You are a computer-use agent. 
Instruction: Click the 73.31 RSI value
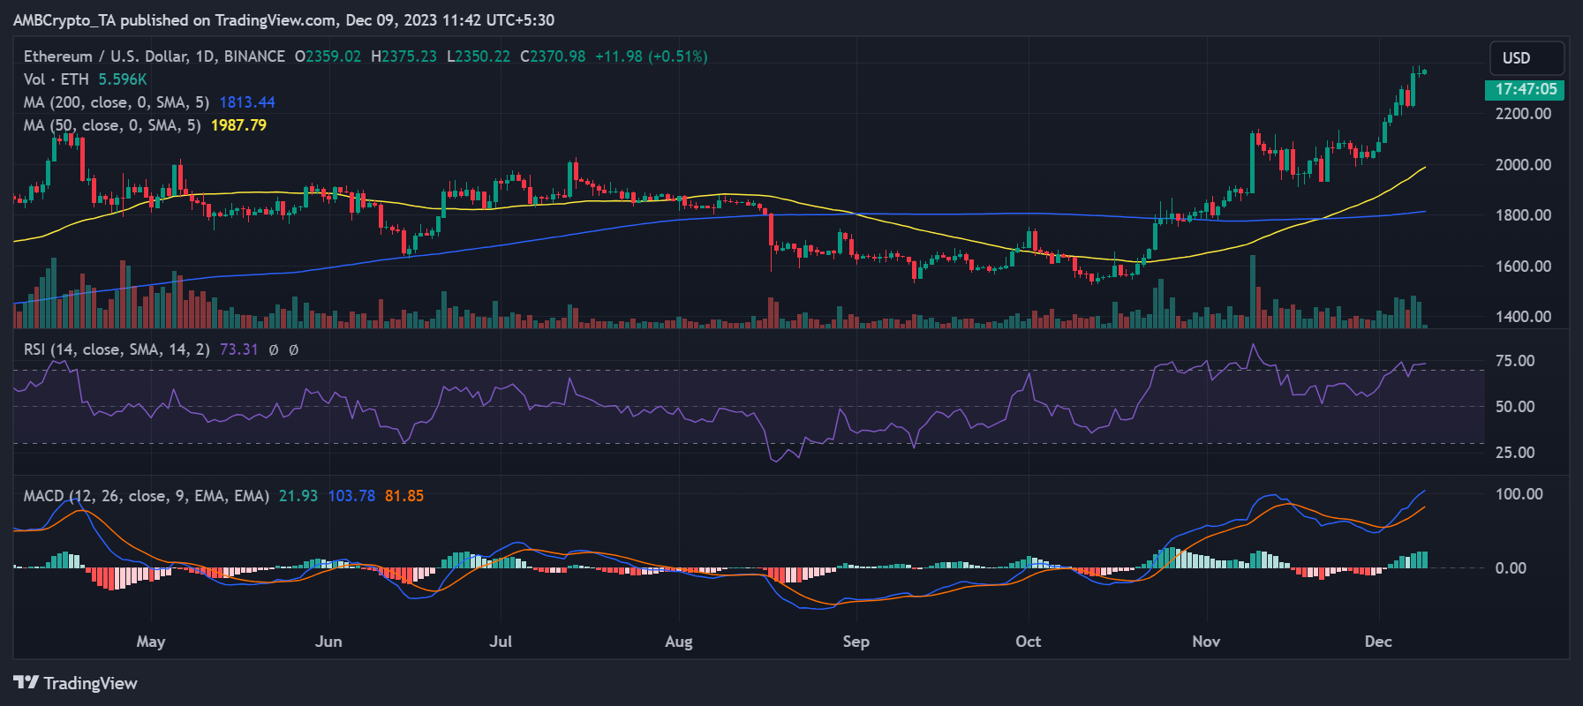click(238, 349)
